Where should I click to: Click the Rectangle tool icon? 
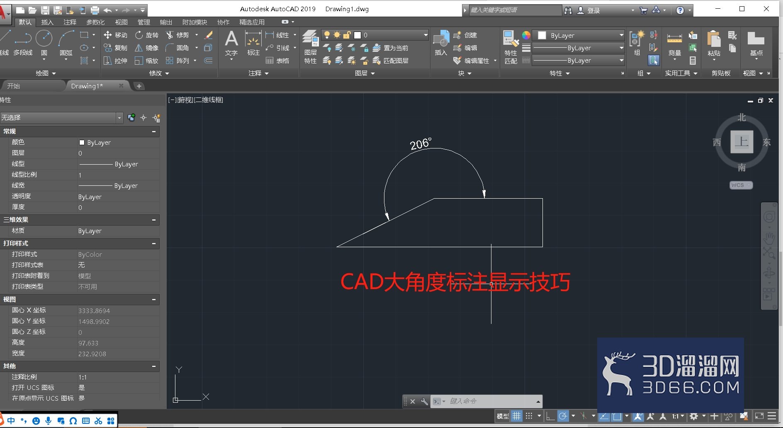pos(84,35)
